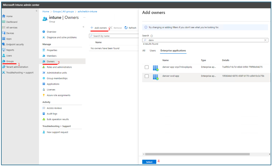This screenshot has width=274, height=166.
Task: Open Endpoint security shield icon
Action: pyautogui.click(x=4, y=44)
